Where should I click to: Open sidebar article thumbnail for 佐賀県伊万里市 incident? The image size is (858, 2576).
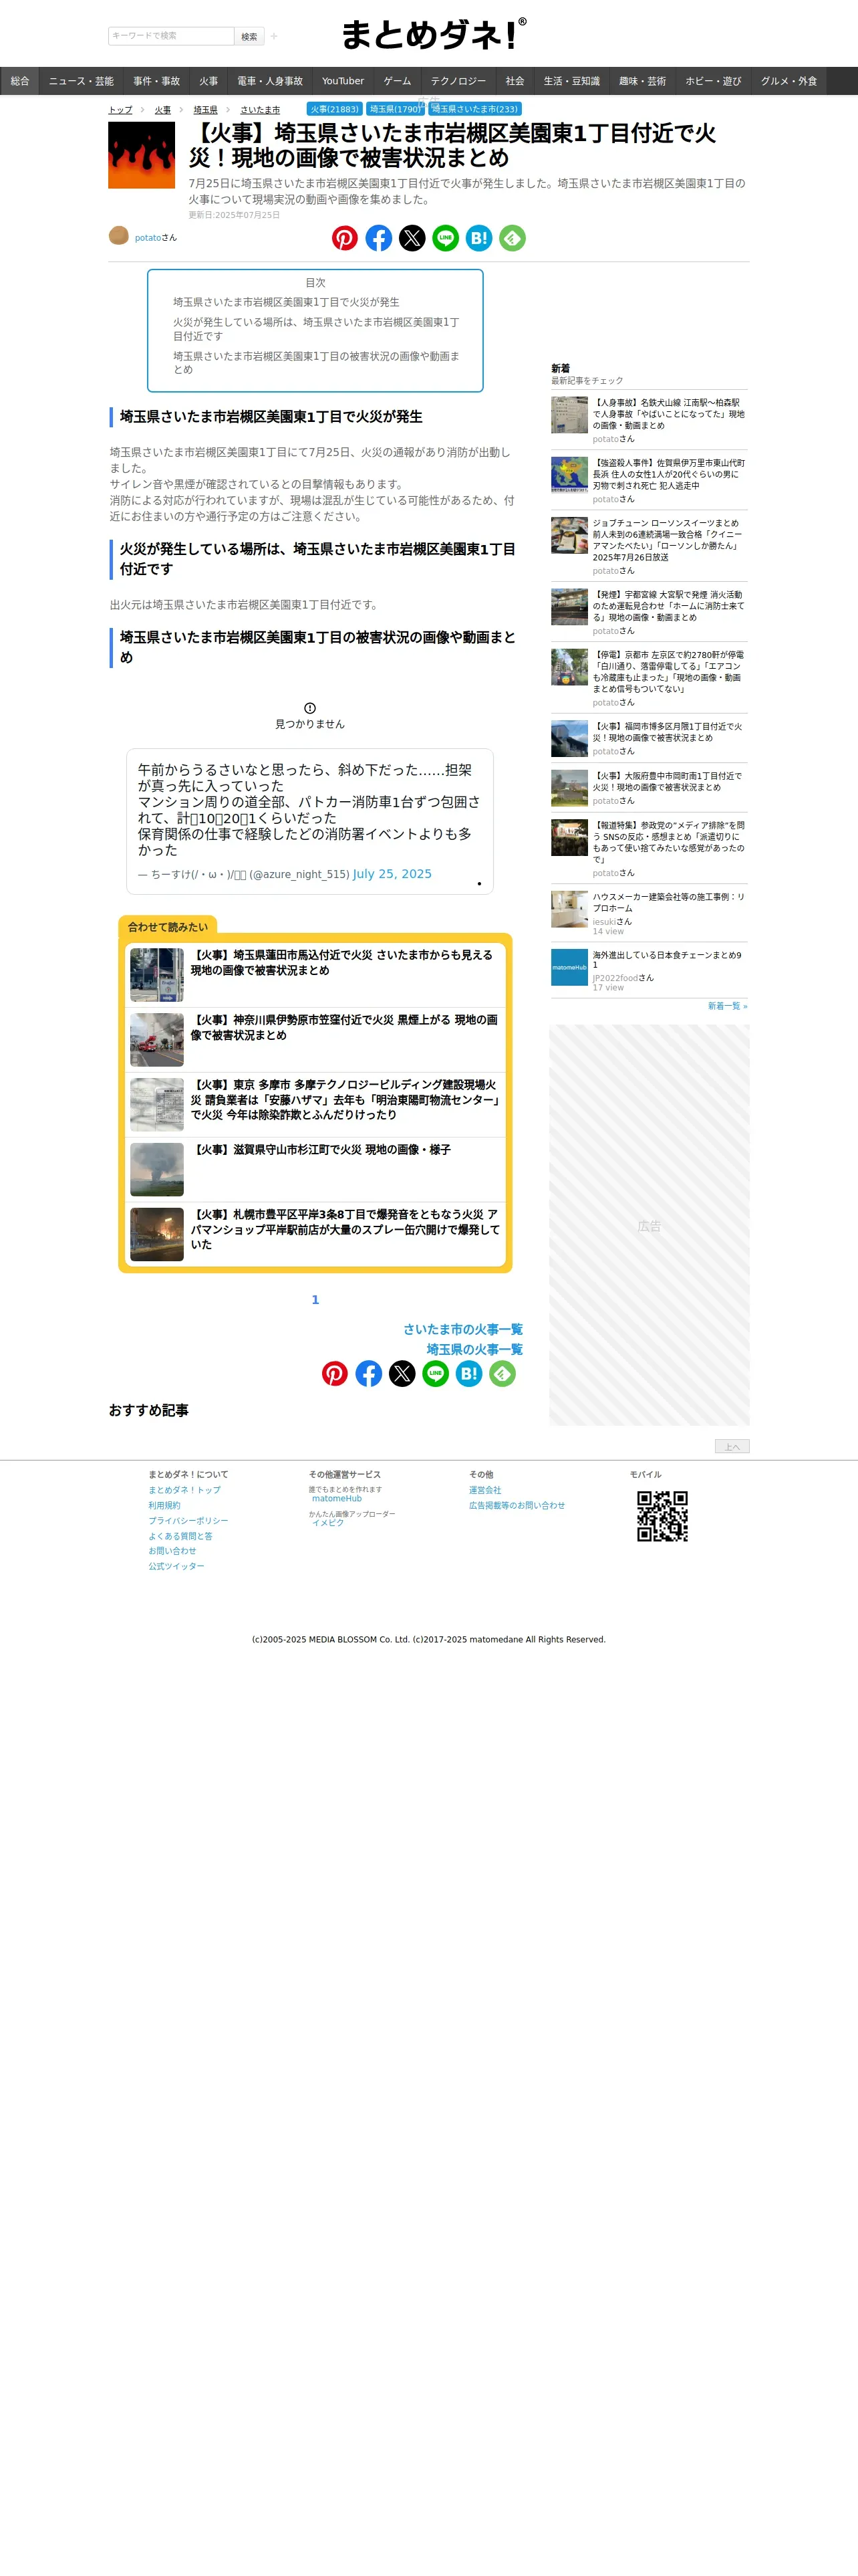point(569,475)
